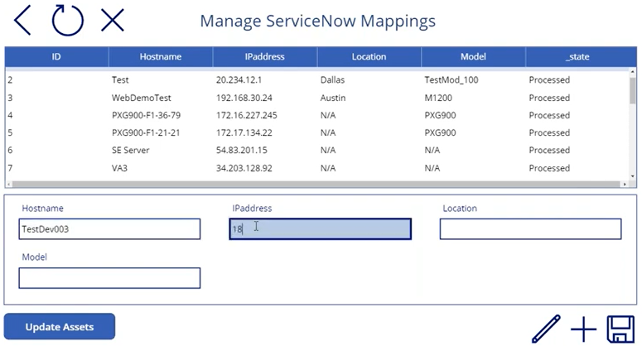Image resolution: width=642 pixels, height=346 pixels.
Task: Refresh the mappings with the reload icon
Action: click(x=68, y=20)
